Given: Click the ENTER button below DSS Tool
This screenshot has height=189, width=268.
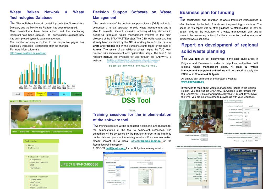Looking at the screenshot, I should 133,110.
